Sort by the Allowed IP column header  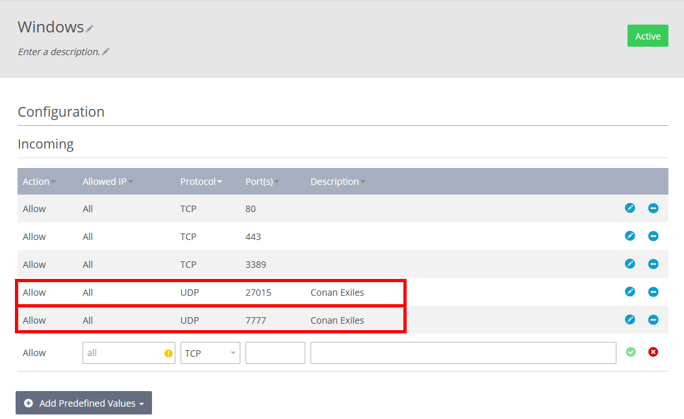108,182
